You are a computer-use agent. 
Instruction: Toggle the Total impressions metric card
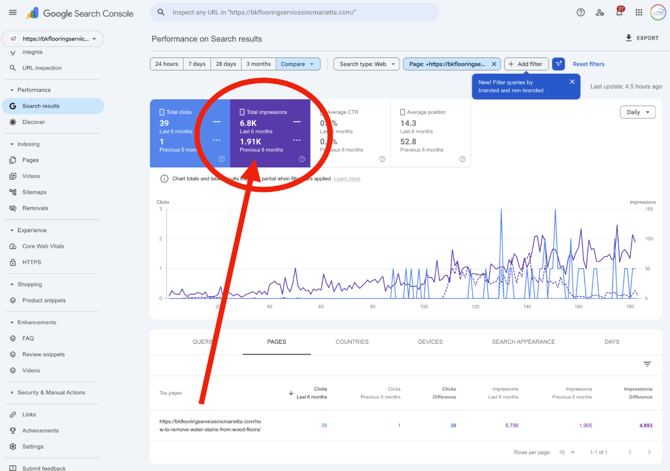(270, 133)
